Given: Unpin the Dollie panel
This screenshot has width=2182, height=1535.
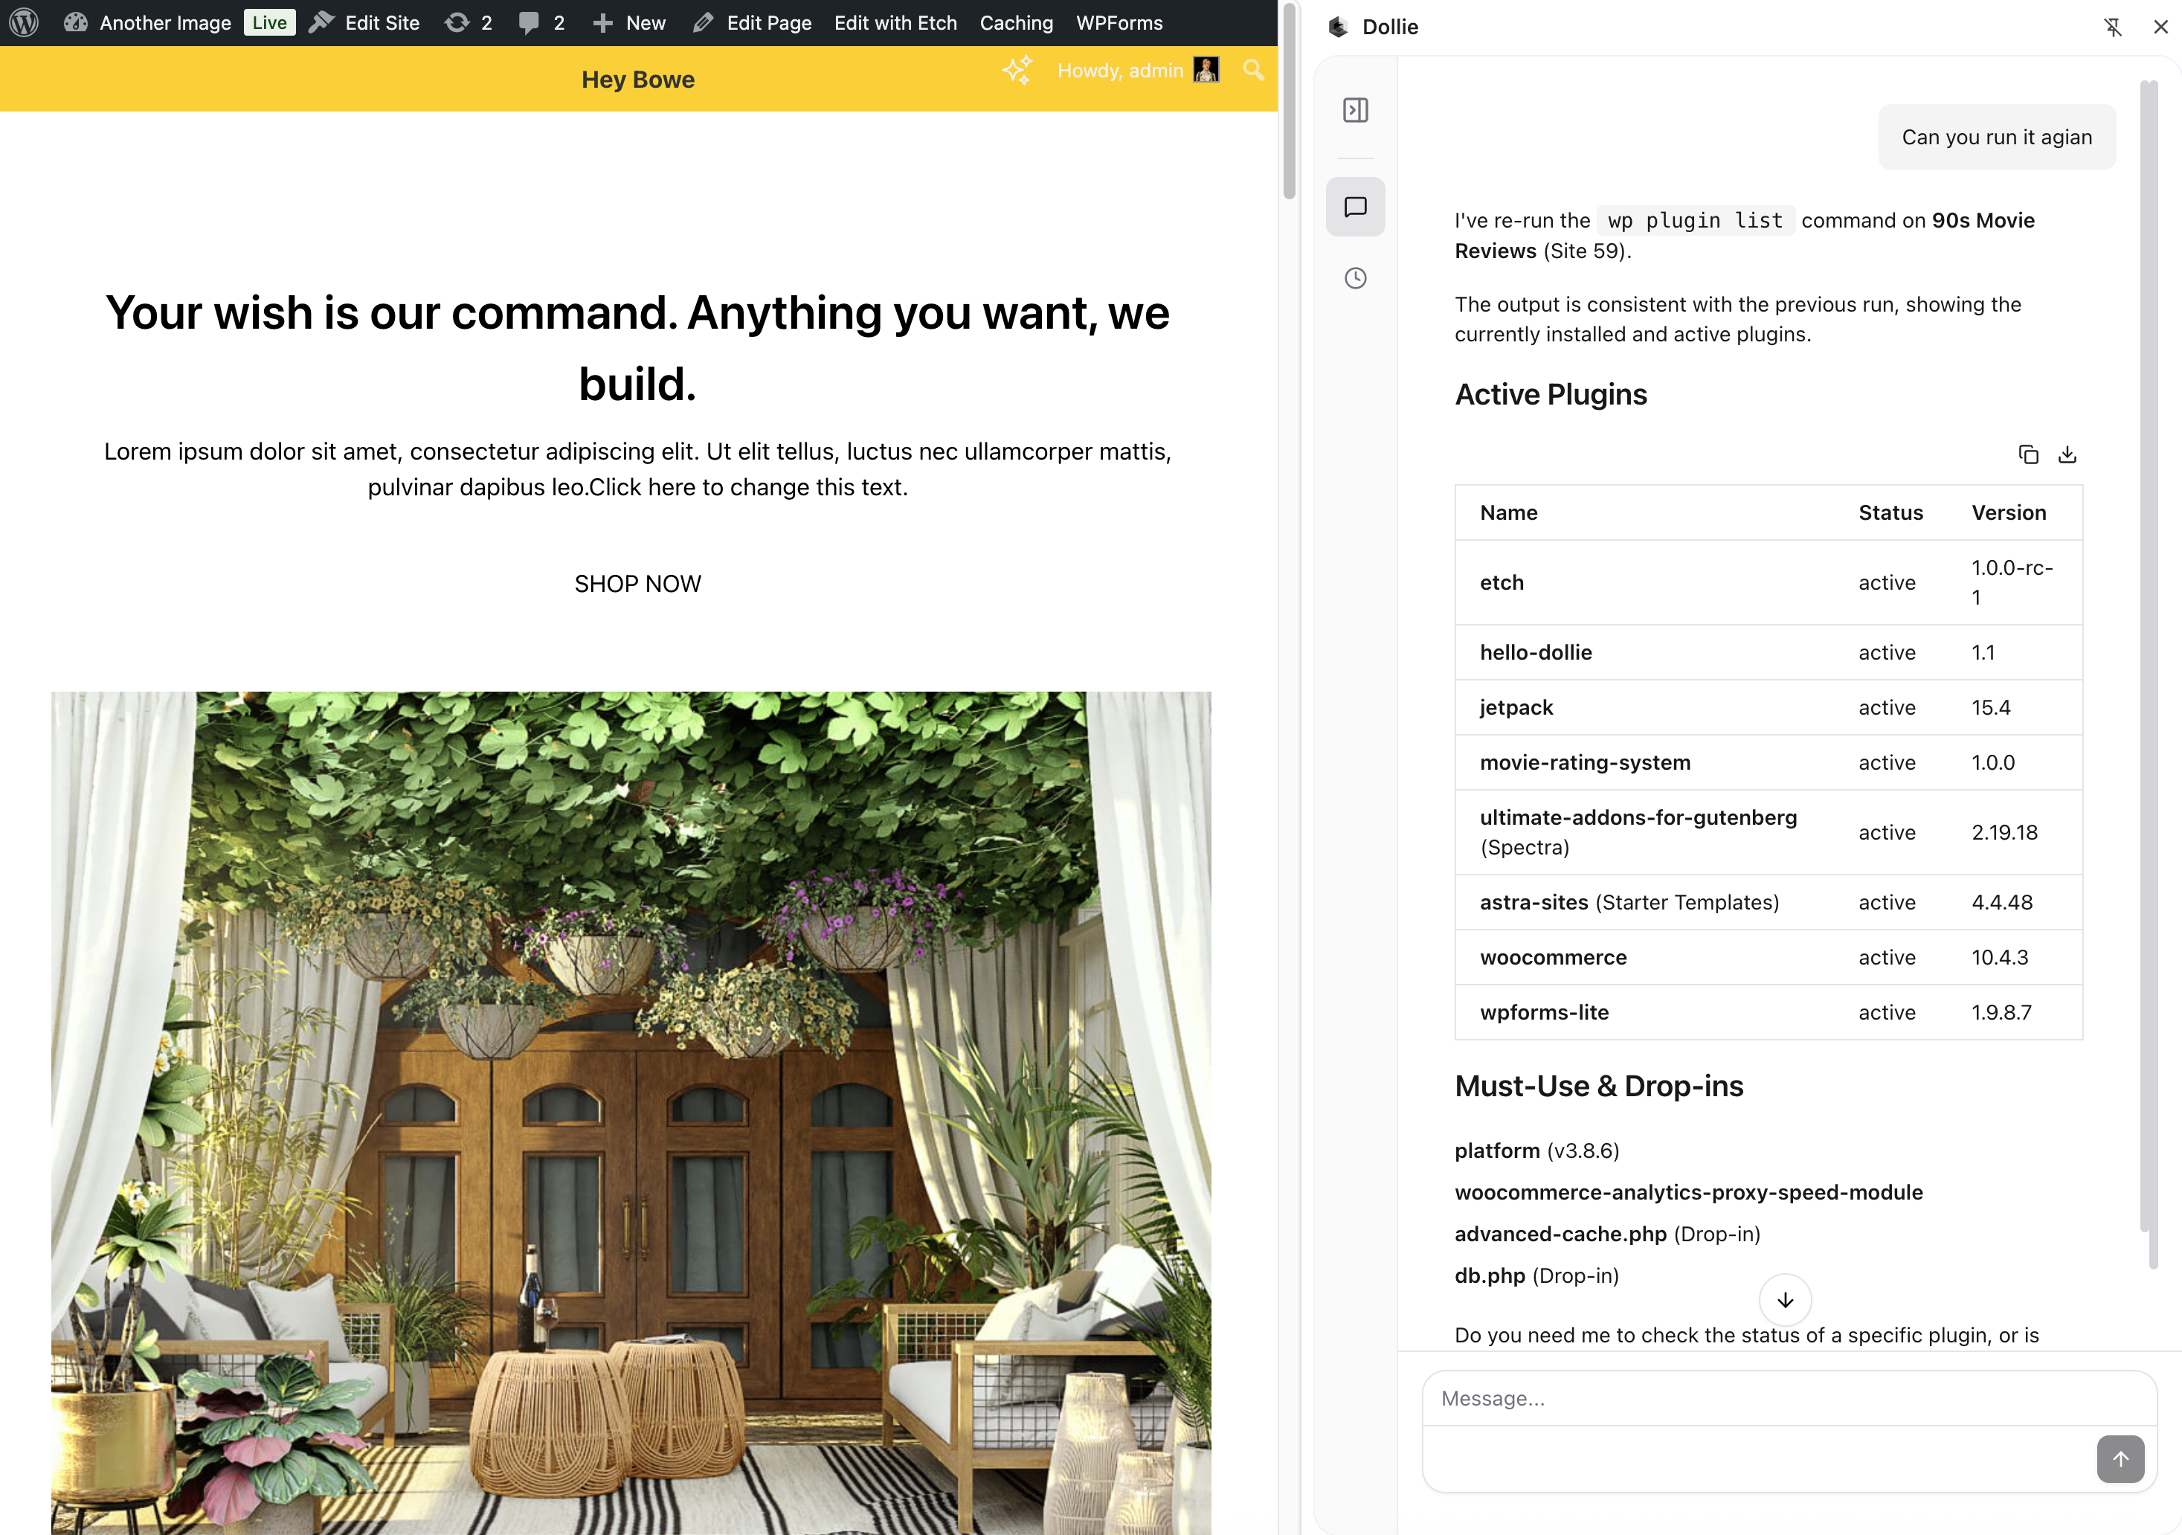Looking at the screenshot, I should 2113,27.
